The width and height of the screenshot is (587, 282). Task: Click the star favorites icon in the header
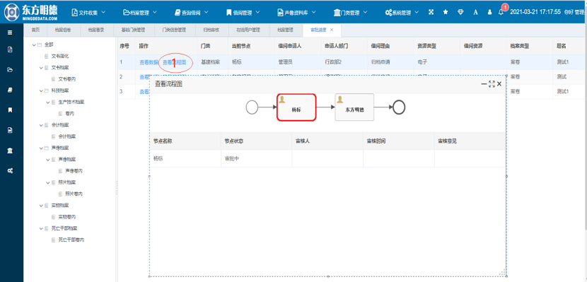click(x=446, y=12)
